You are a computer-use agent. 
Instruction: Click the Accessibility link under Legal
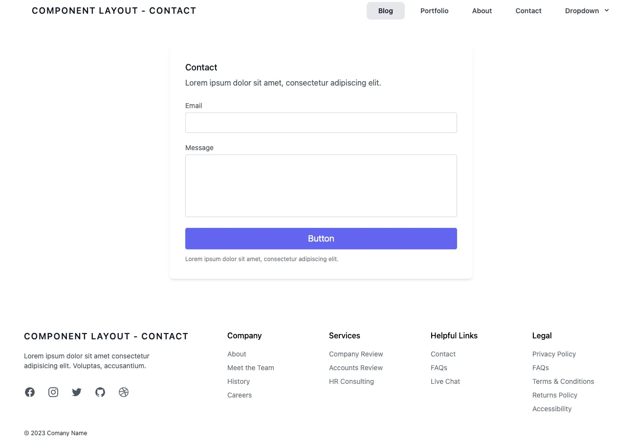click(x=551, y=409)
